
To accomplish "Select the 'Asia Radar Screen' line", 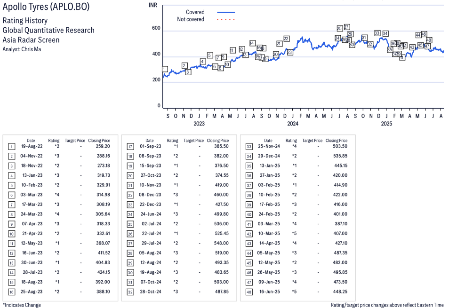I will click(31, 40).
